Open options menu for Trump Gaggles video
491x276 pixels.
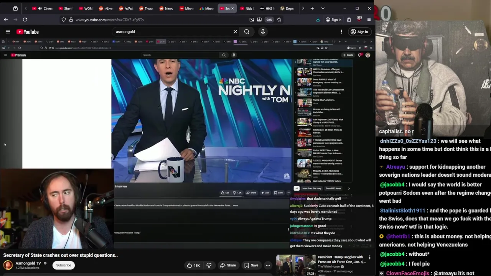click(x=370, y=258)
